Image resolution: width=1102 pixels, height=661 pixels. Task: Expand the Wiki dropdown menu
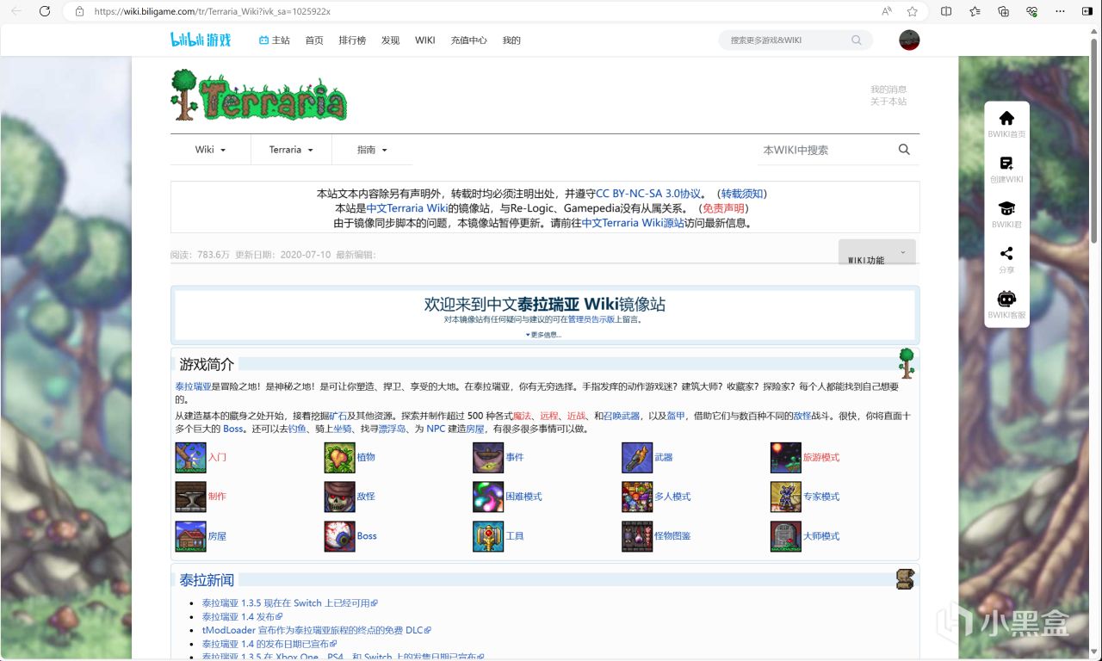pos(210,150)
